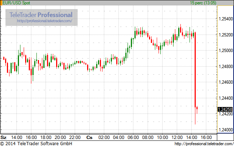Screen dimensions: 234x147
Task: Click the 14:00 label after Sz
Action: pos(17,137)
